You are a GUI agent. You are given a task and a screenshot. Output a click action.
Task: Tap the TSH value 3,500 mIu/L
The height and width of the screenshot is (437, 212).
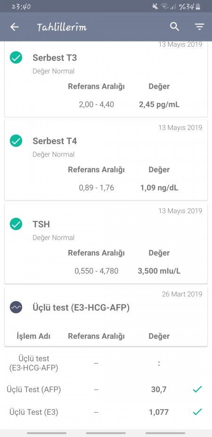pyautogui.click(x=159, y=271)
